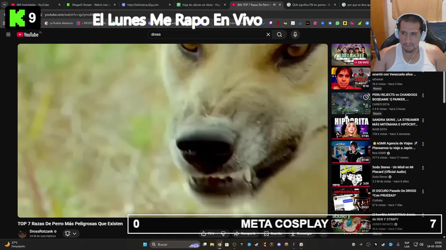
Task: Open 'La Ruleta Aleatoria' bookmark
Action: click(x=59, y=23)
